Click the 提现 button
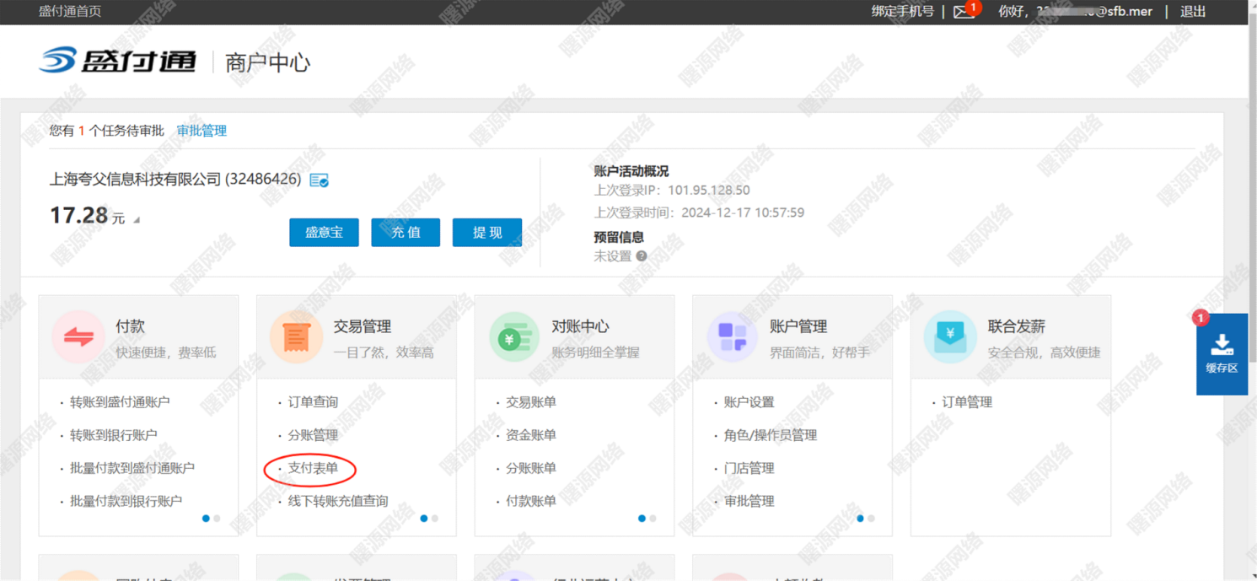 (x=487, y=233)
